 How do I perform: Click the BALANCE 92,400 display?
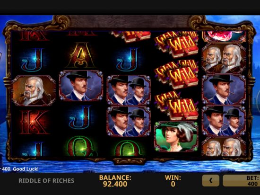coord(115,181)
